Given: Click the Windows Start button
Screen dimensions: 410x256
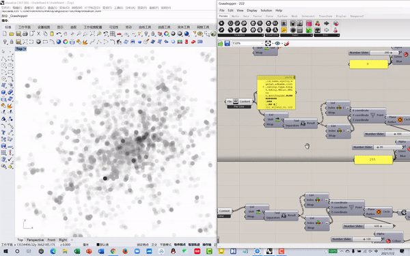Looking at the screenshot, I should coord(5,251).
